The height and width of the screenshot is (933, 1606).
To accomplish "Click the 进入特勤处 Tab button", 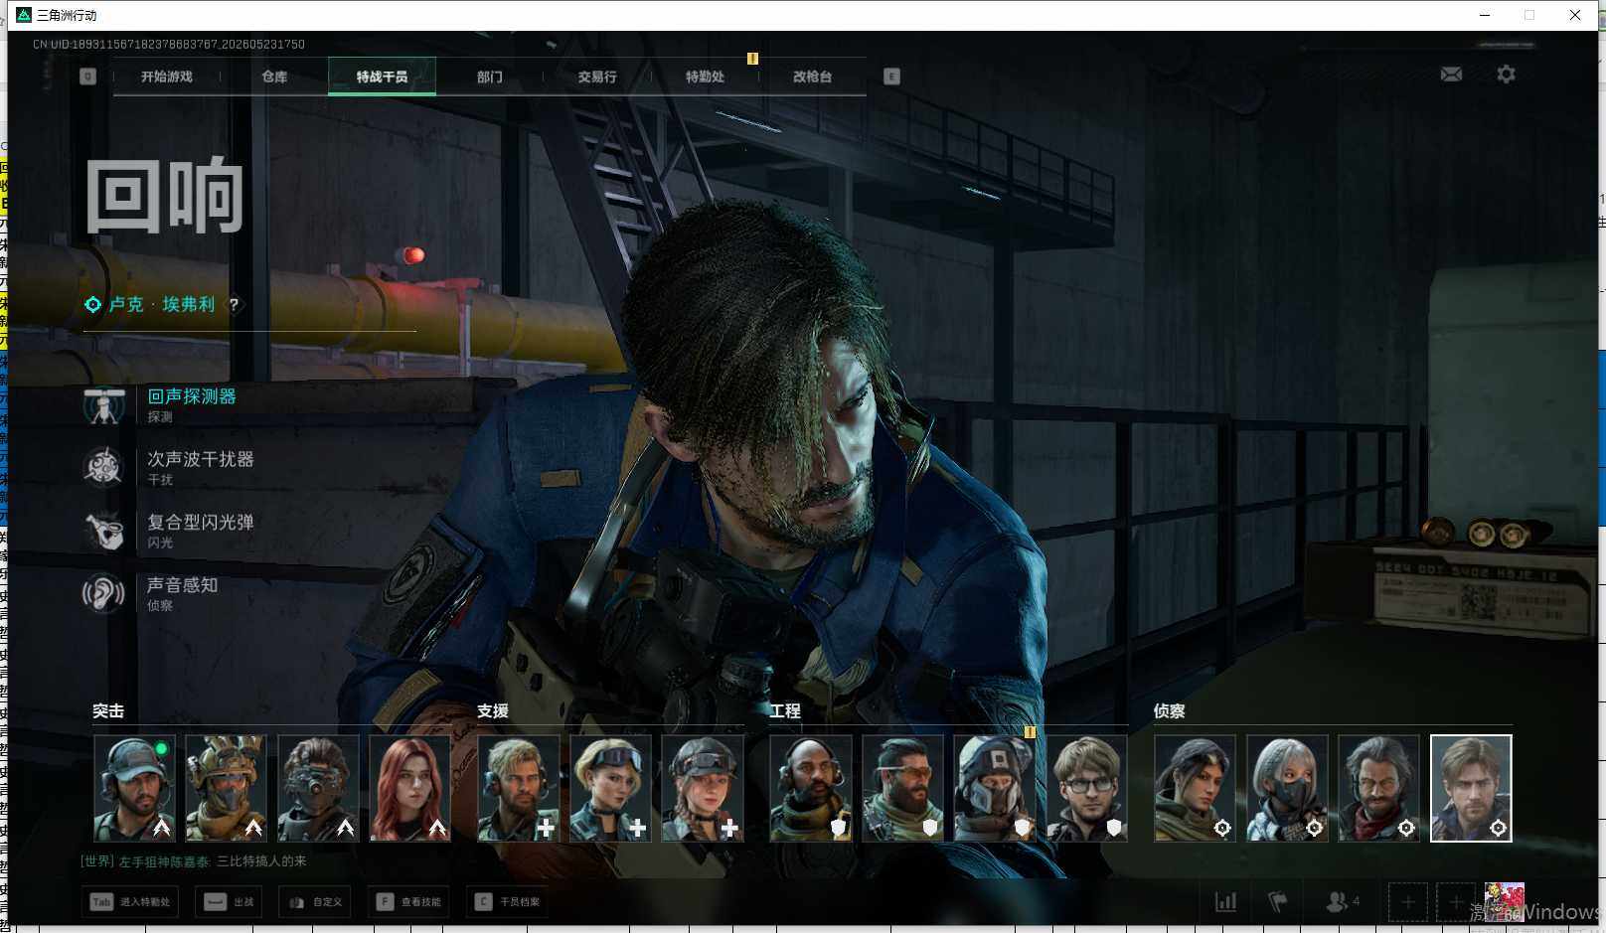I will [x=130, y=902].
